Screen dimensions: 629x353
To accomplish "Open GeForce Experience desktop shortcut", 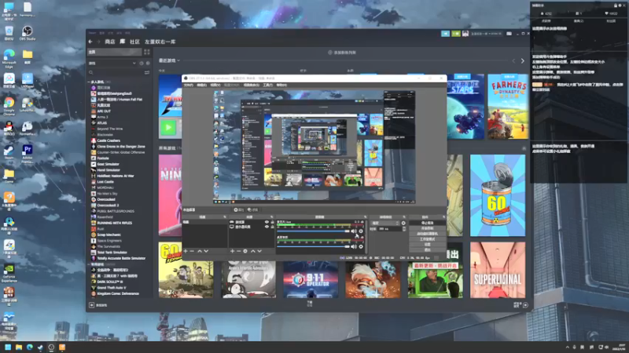I will click(x=9, y=273).
